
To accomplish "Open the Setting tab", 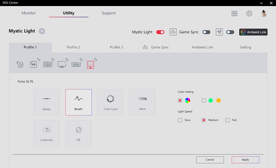I will [x=246, y=47].
